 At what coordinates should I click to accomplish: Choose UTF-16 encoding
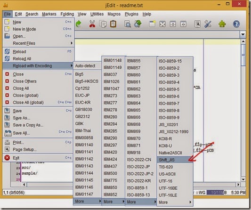175,181
